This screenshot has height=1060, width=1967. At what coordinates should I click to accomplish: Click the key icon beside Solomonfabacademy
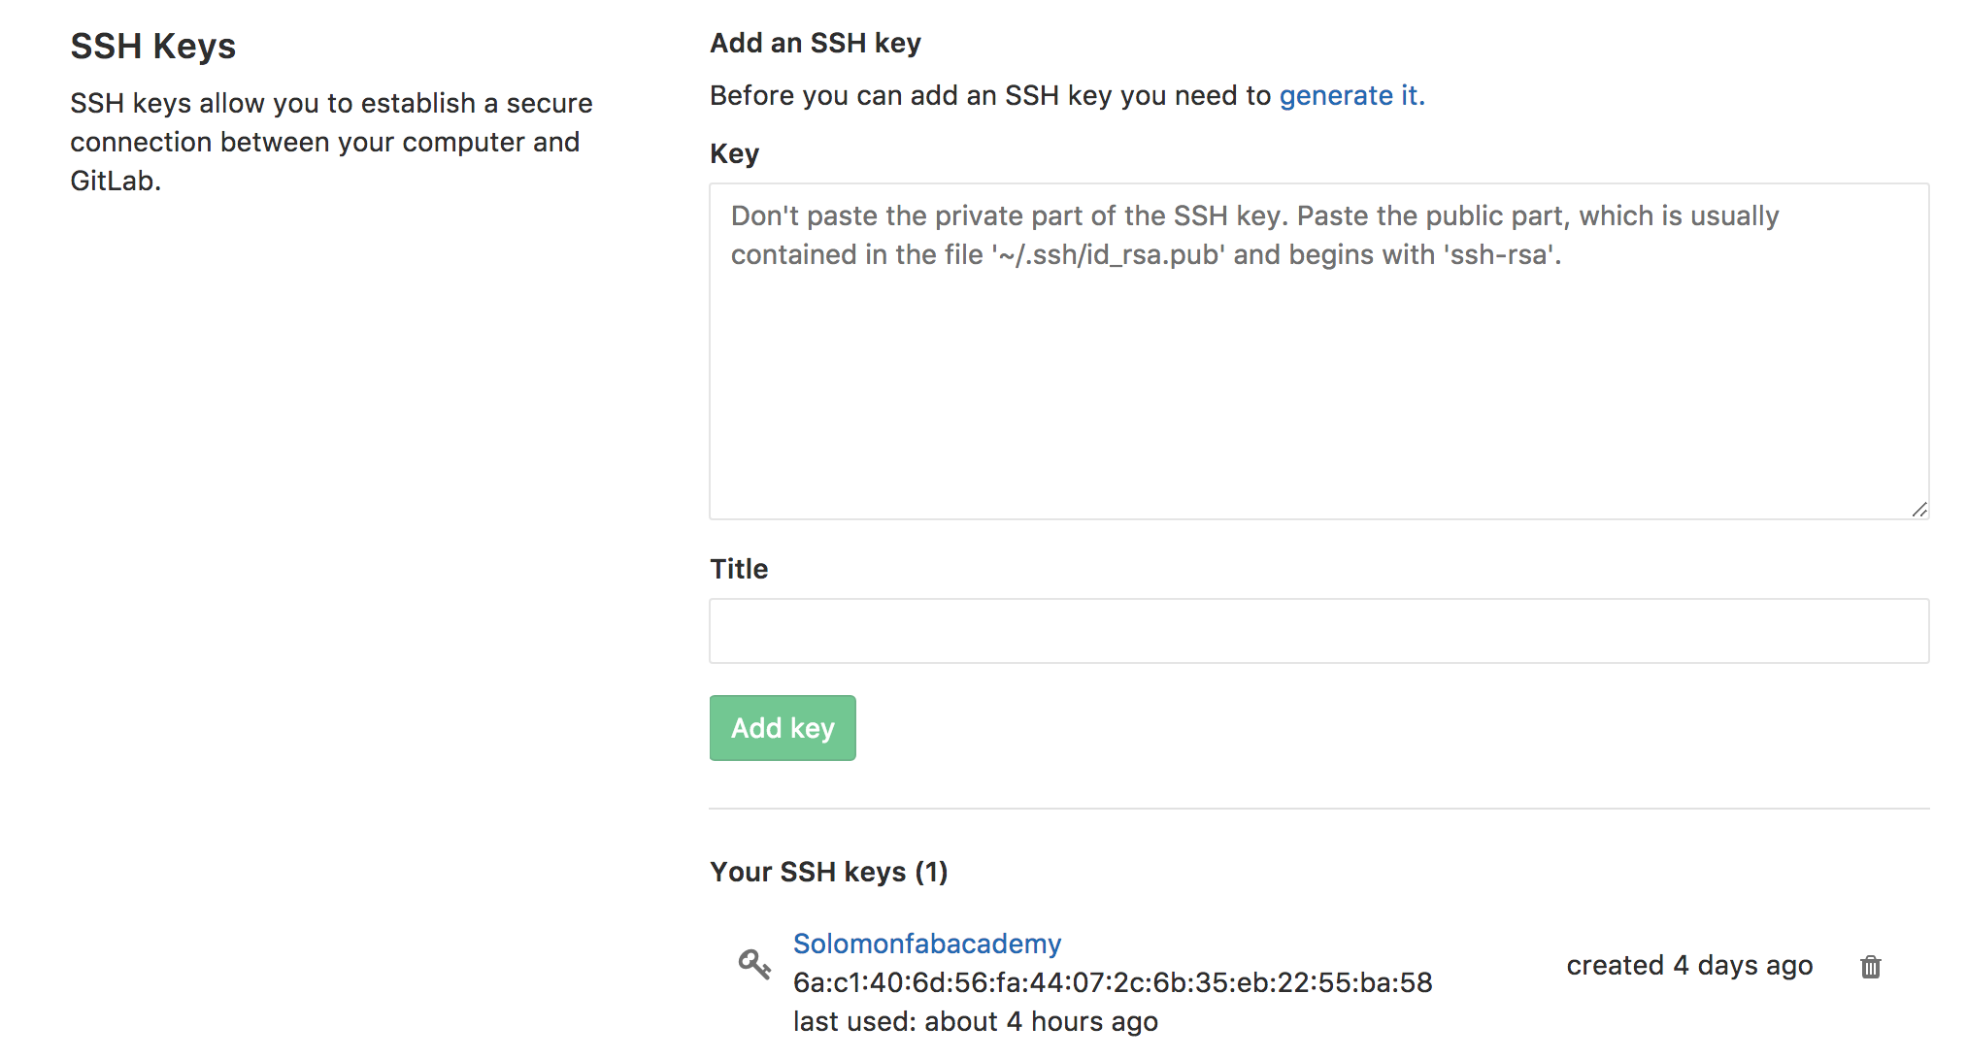754,964
